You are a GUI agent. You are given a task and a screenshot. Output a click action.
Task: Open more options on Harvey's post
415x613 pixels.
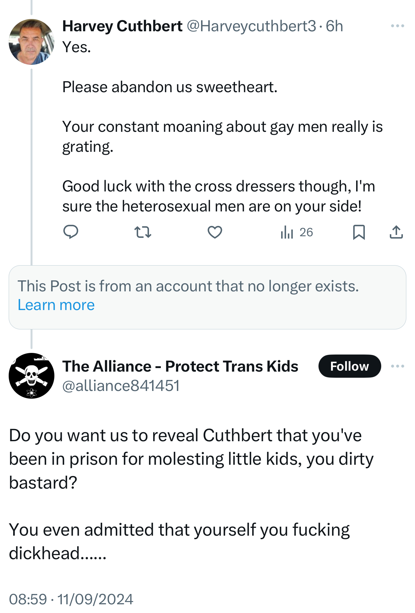point(397,26)
